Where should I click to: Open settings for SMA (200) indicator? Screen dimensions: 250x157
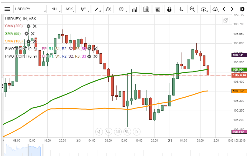click(x=29, y=26)
